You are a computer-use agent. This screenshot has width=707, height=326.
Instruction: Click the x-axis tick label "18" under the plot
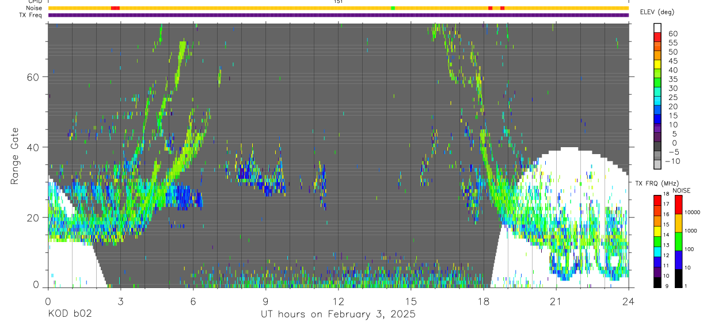pyautogui.click(x=484, y=301)
